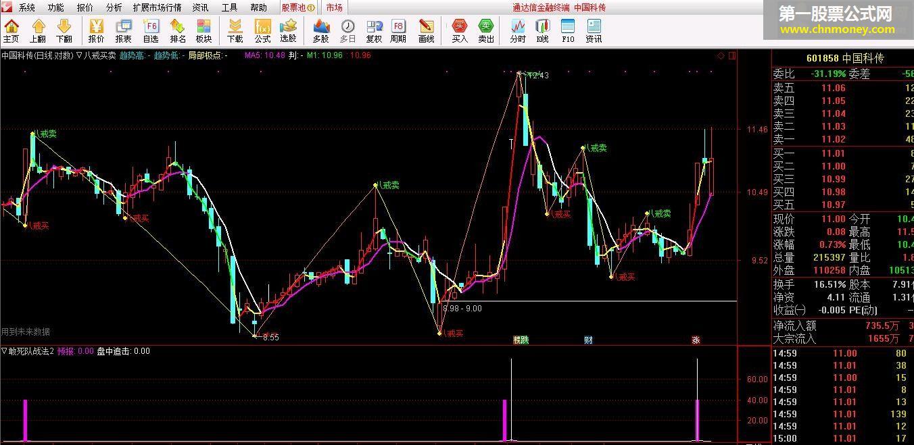Image resolution: width=914 pixels, height=445 pixels.
Task: Select the 现价 11.00 value
Action: 834,219
